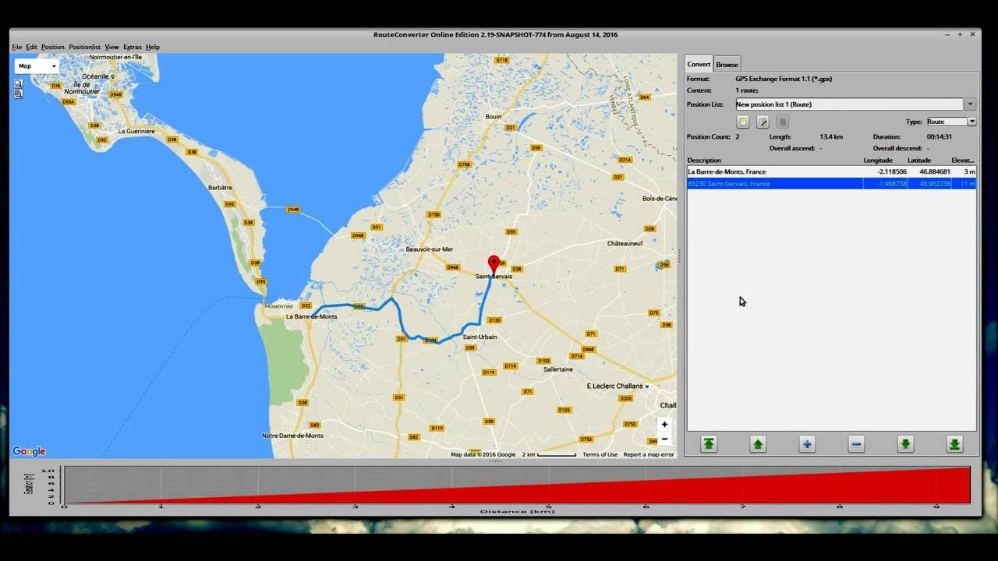The height and width of the screenshot is (561, 998).
Task: Click the Saint-Urbain label on map
Action: click(480, 337)
